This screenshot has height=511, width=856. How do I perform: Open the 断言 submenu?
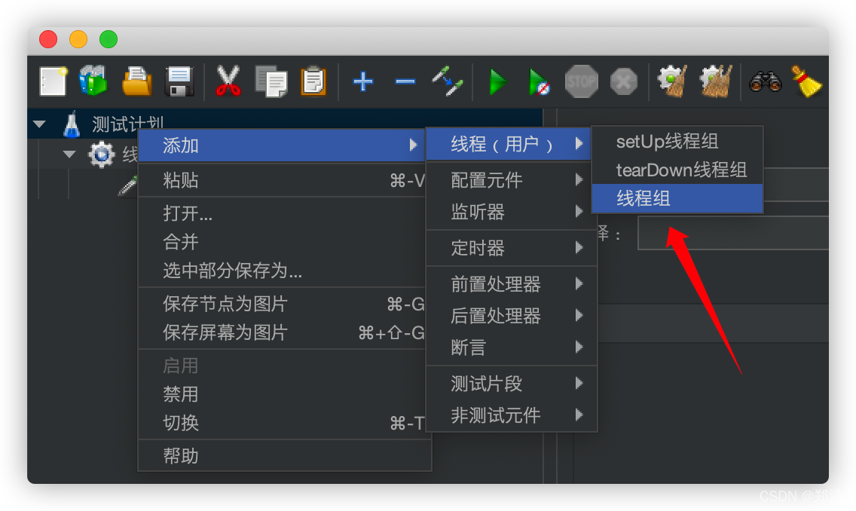coord(512,347)
